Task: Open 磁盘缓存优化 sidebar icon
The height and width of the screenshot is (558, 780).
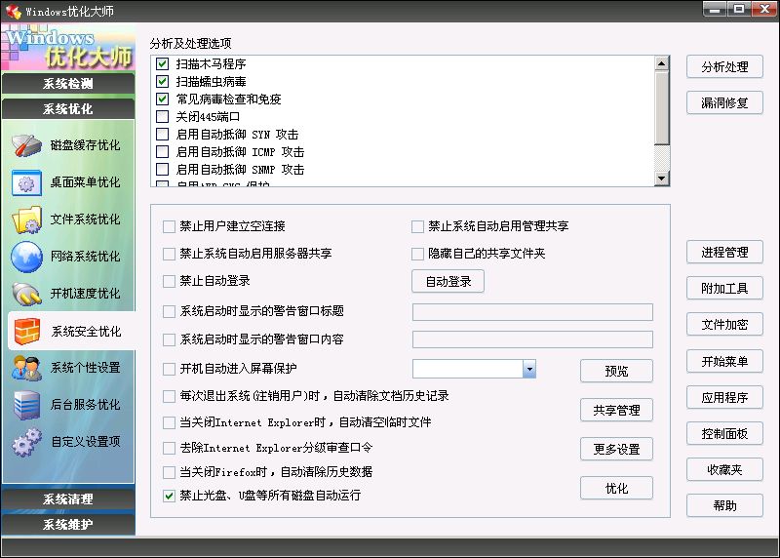Action: point(27,145)
